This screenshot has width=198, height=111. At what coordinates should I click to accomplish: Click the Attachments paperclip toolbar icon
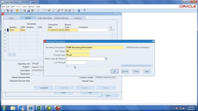coord(70,10)
